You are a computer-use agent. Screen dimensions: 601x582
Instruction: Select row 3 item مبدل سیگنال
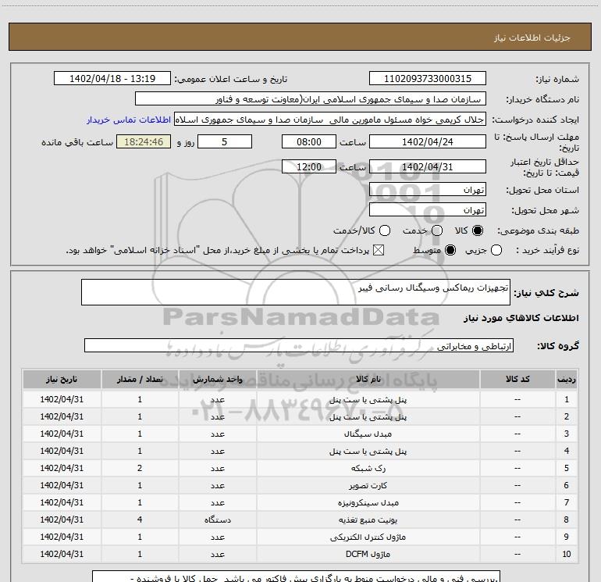368,434
